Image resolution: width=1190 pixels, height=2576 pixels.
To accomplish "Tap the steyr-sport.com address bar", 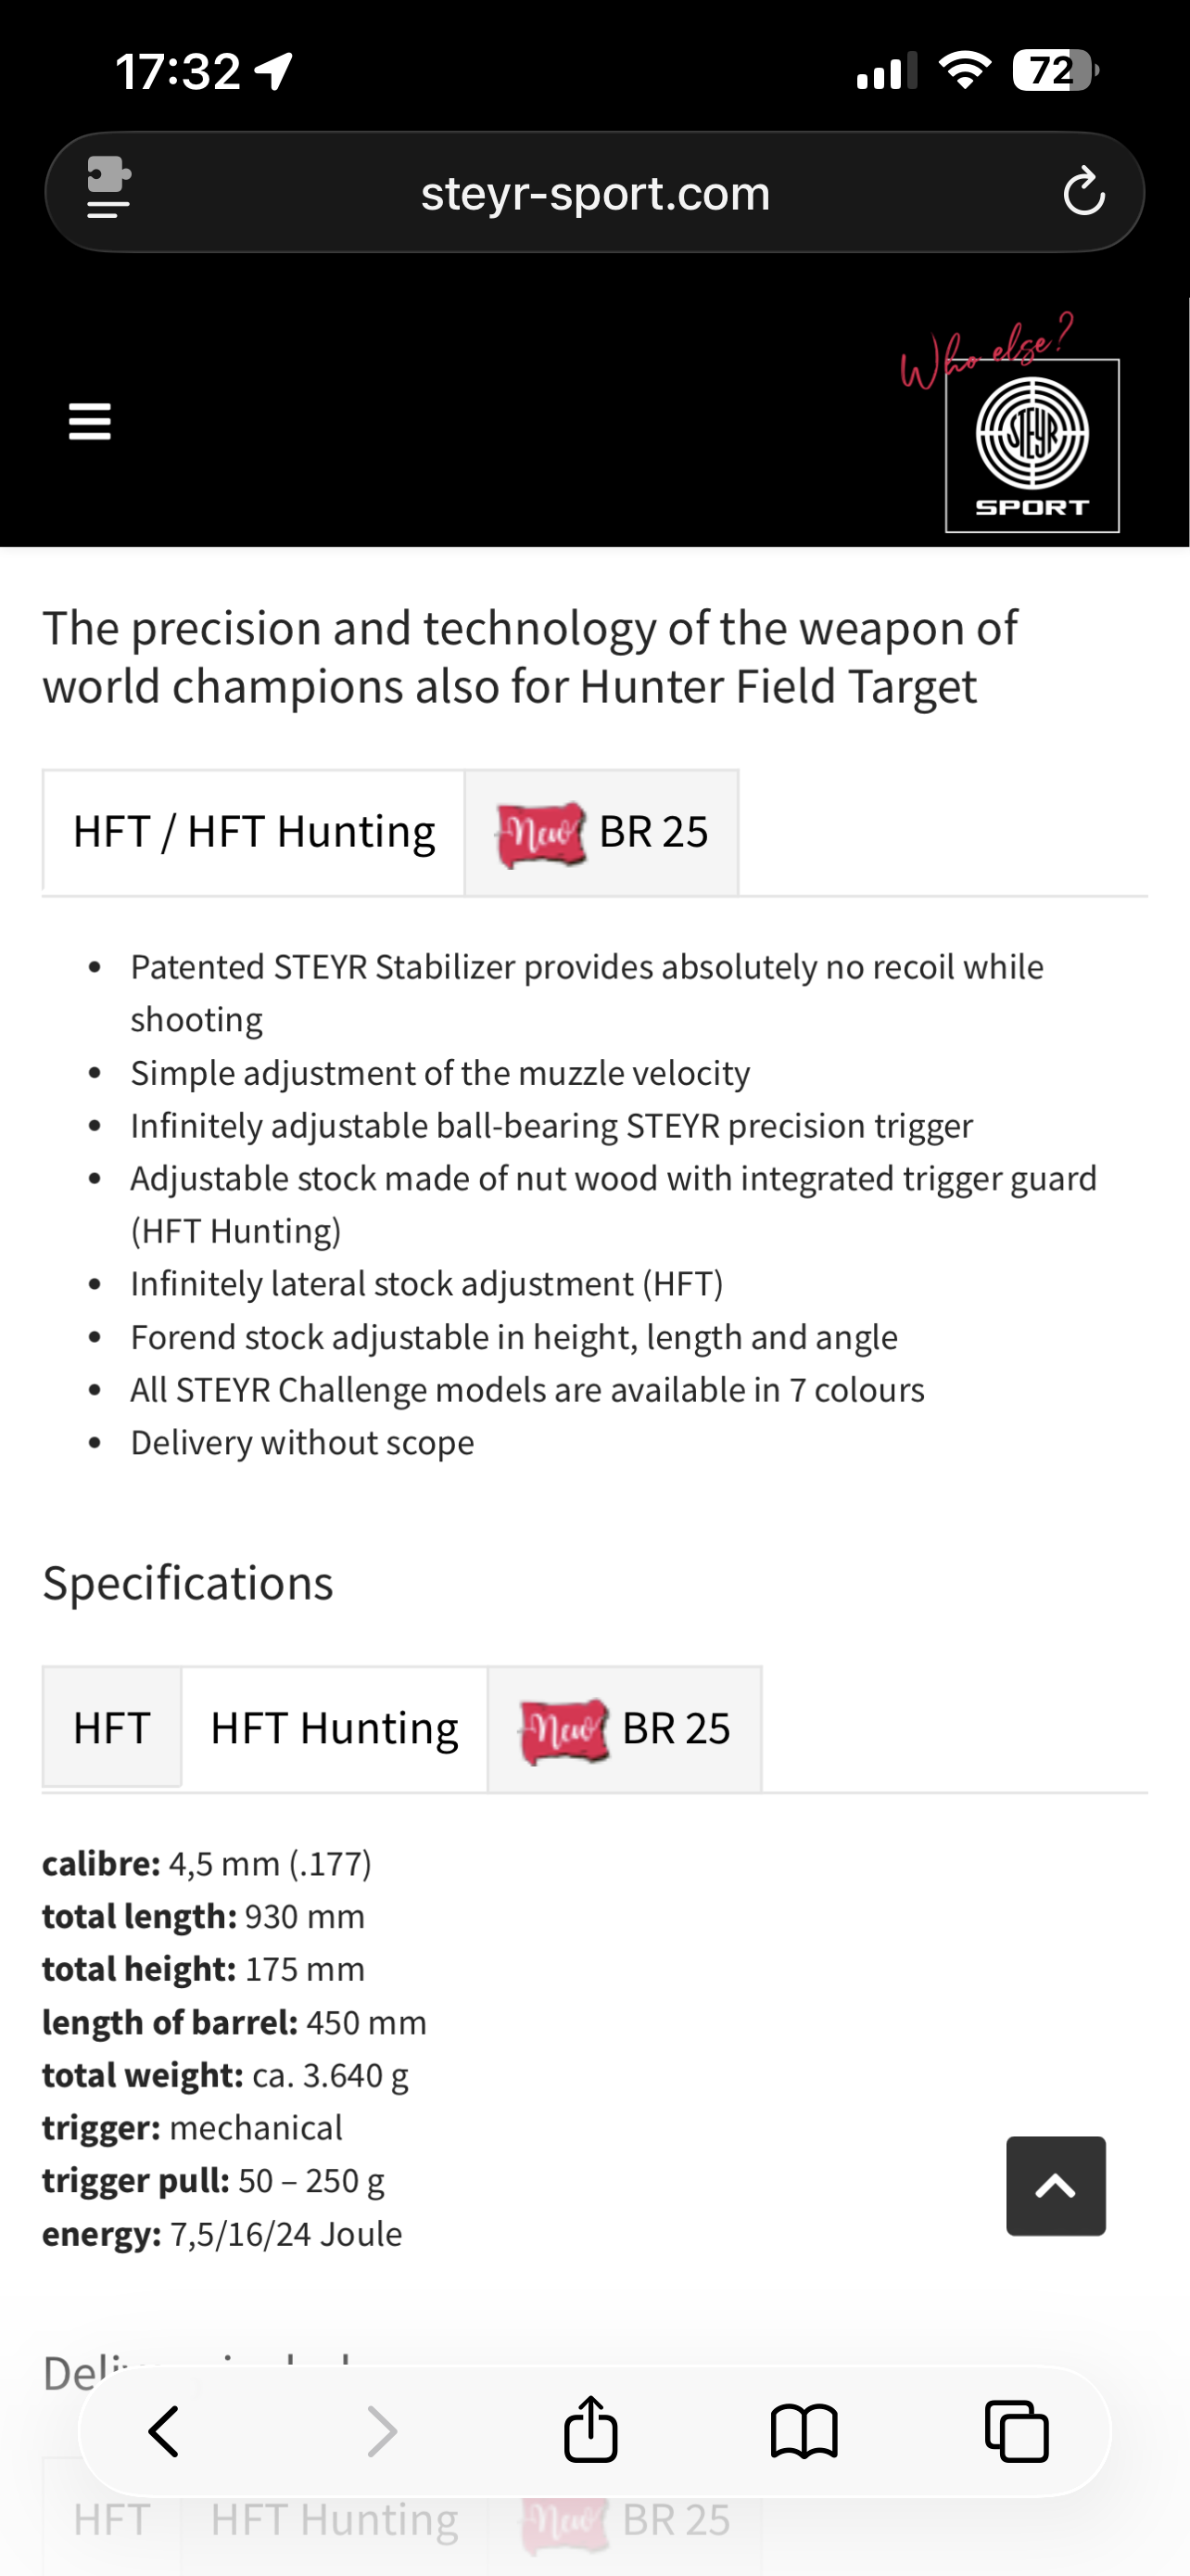I will (x=594, y=192).
